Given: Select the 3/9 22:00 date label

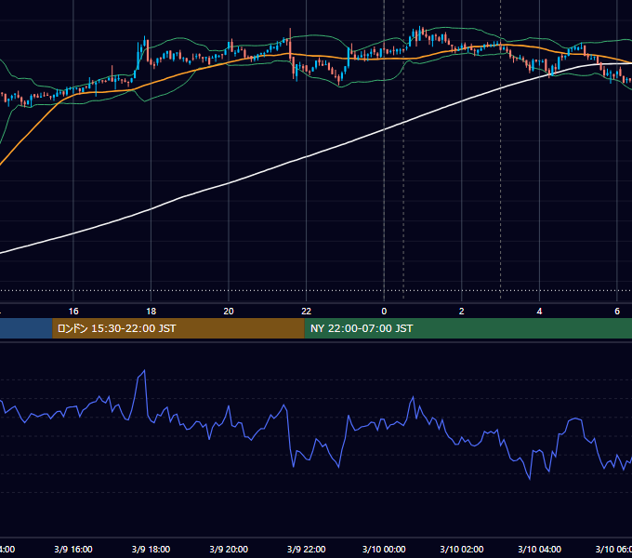Looking at the screenshot, I should (307, 549).
